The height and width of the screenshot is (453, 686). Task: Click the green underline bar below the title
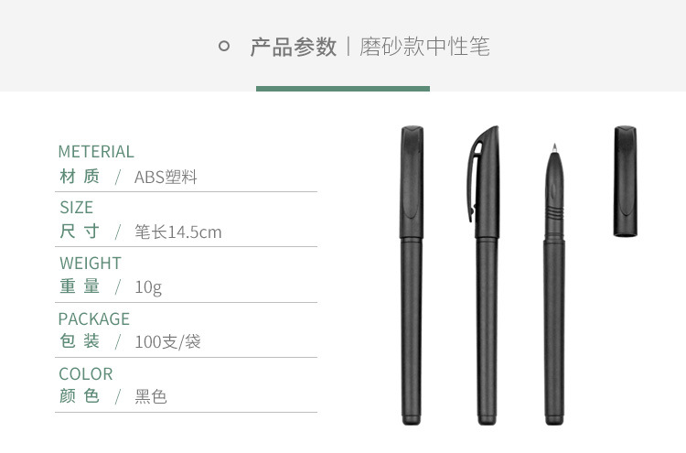pyautogui.click(x=343, y=89)
